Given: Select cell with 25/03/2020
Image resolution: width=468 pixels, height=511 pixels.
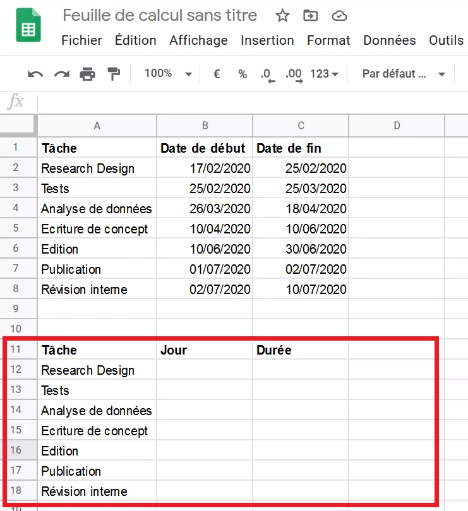Looking at the screenshot, I should (x=301, y=188).
